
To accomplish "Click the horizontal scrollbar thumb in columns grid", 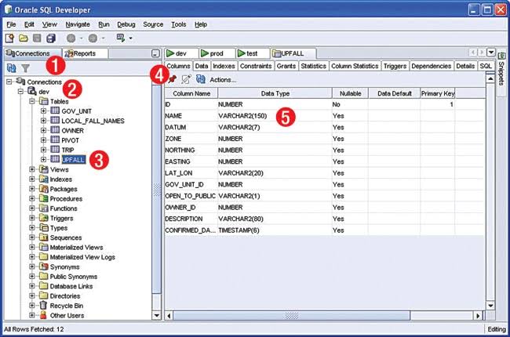I will (291, 316).
